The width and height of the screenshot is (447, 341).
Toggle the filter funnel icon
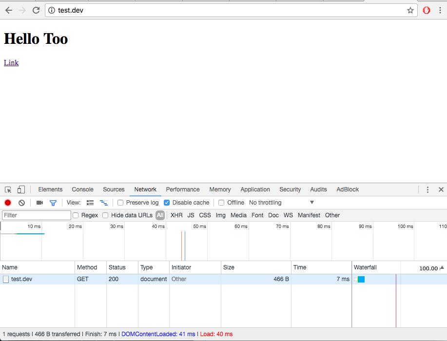53,203
